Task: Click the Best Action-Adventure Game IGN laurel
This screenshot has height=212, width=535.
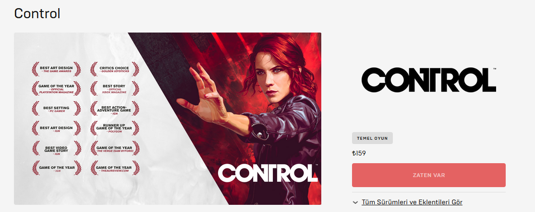Action: pos(114,108)
